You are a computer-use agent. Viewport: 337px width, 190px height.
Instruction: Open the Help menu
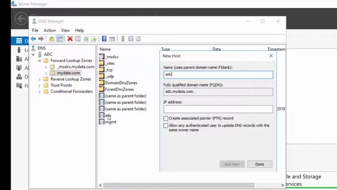pyautogui.click(x=80, y=31)
